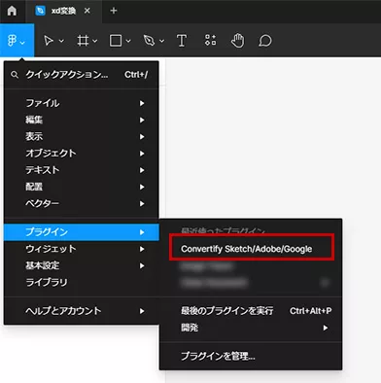The width and height of the screenshot is (381, 383).
Task: Click the arrow next to 基本設定
Action: (142, 265)
